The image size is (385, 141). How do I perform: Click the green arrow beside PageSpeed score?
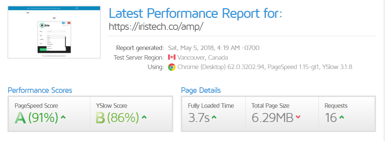click(63, 117)
